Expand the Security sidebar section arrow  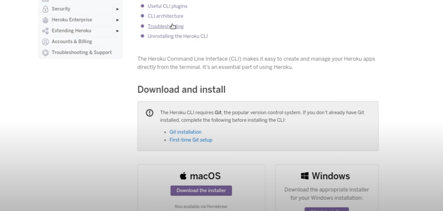click(x=117, y=9)
